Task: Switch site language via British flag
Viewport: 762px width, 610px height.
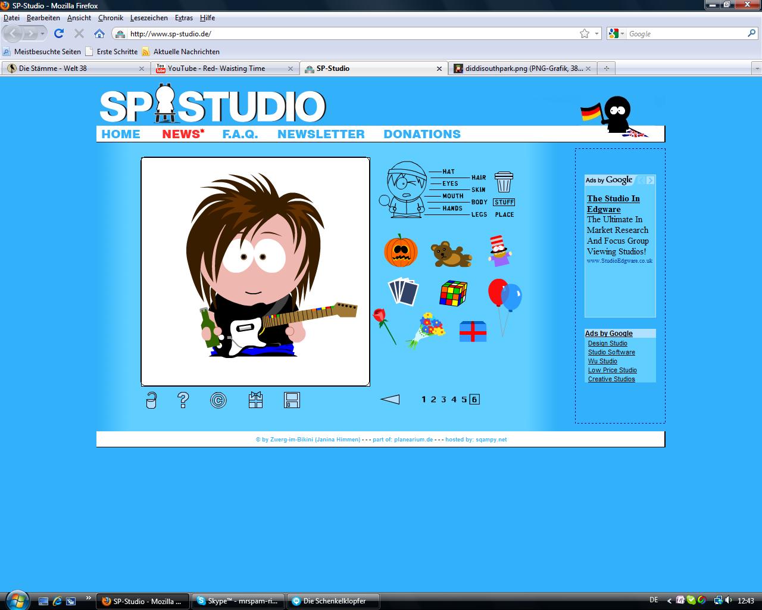Action: [x=636, y=134]
